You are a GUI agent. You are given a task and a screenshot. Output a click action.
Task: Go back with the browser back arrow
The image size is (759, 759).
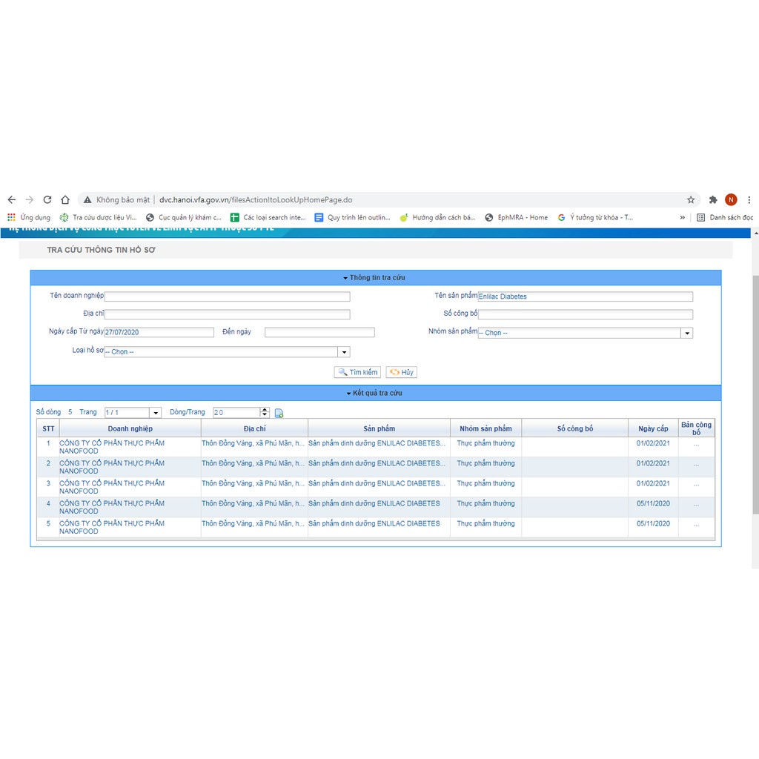pyautogui.click(x=12, y=199)
